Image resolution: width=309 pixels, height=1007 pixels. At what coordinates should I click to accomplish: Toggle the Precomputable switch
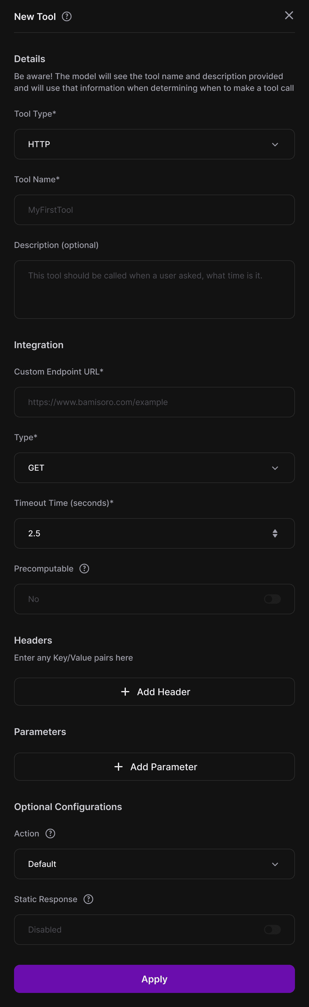(272, 599)
